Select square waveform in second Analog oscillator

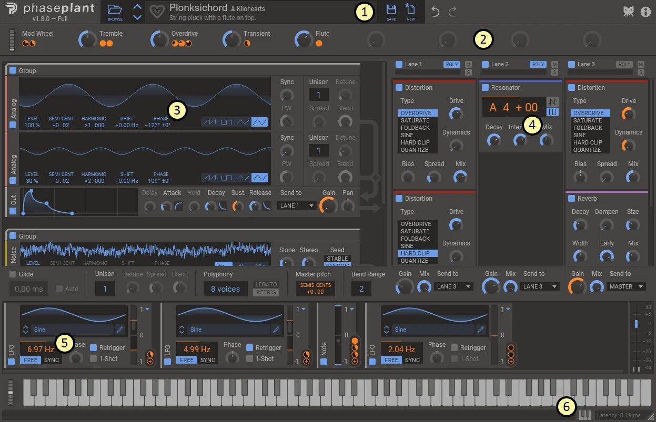tap(227, 178)
